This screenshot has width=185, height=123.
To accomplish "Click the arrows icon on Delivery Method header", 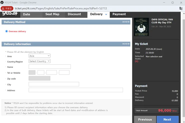I will point(126,22).
